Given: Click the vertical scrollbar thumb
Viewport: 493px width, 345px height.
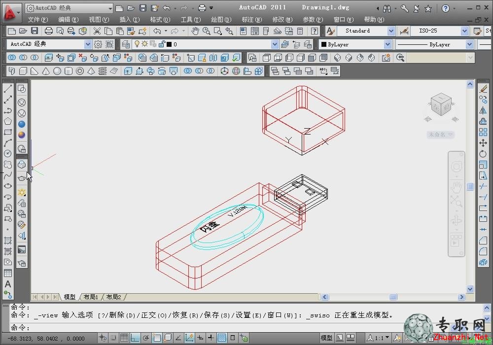Looking at the screenshot, I should [x=470, y=187].
